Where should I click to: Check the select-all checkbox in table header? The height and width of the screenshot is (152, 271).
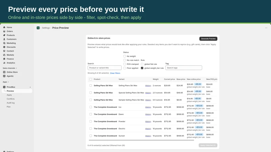pyautogui.click(x=90, y=79)
